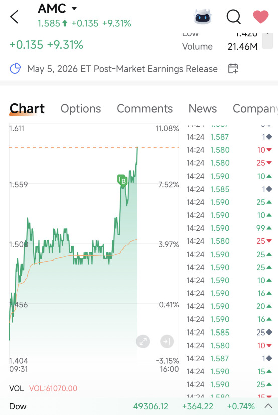This screenshot has width=278, height=415.
Task: Open the quote details stepper beside Volume
Action: [267, 41]
